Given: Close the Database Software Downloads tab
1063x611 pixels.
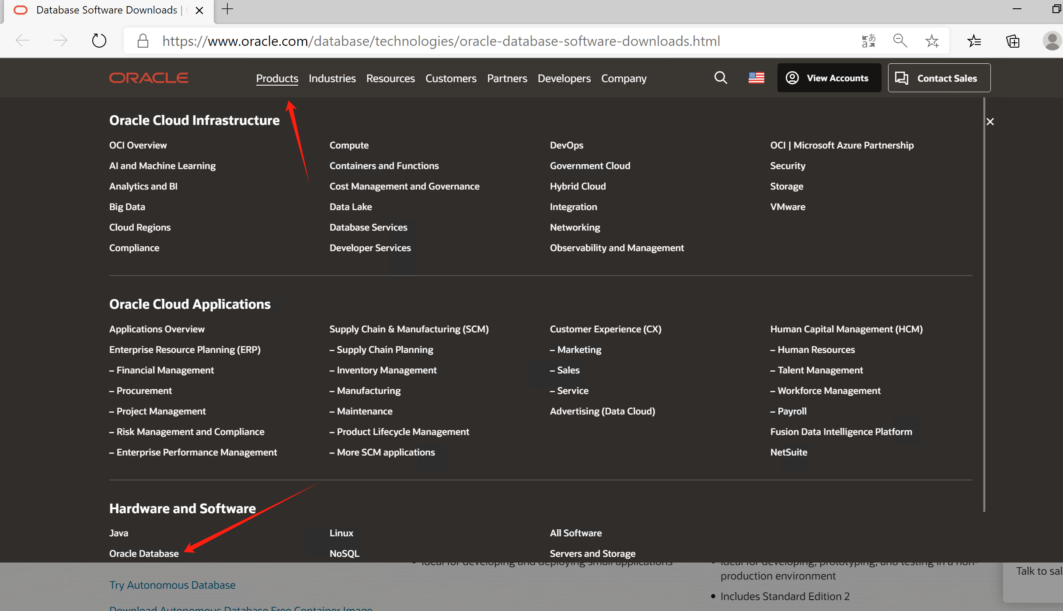Looking at the screenshot, I should click(x=199, y=10).
